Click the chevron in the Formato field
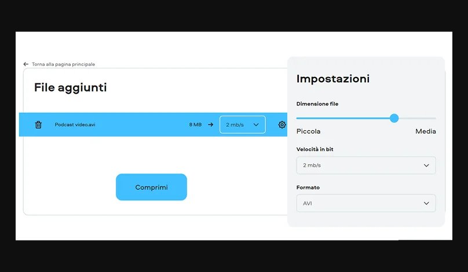 click(426, 203)
